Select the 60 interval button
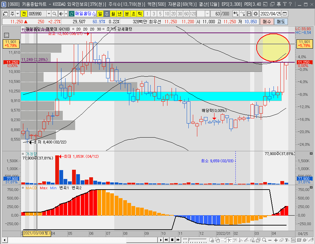Screen dimensions: 315x244 [186, 14]
